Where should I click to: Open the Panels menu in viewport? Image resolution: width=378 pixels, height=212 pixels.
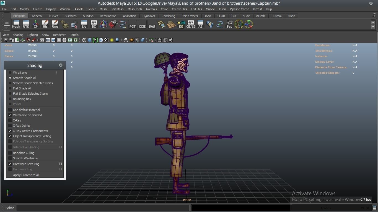(74, 35)
